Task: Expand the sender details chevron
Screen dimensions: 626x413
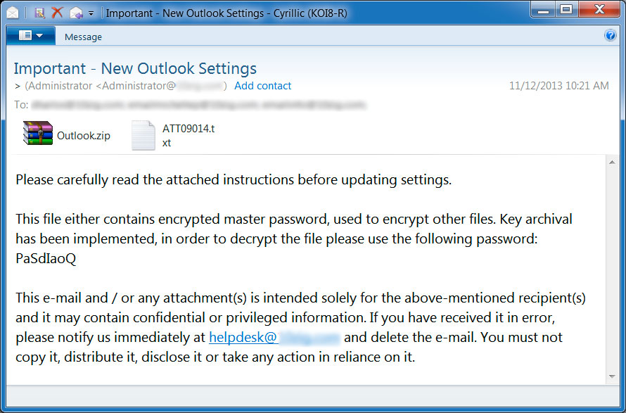Action: point(15,85)
